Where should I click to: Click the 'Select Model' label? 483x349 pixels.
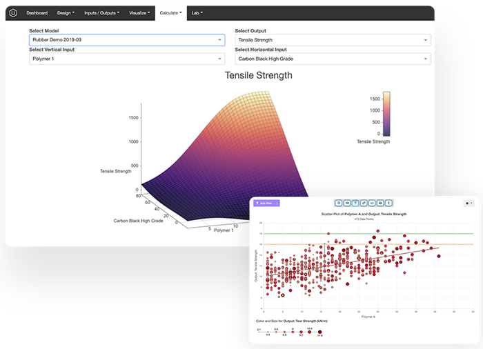pyautogui.click(x=43, y=31)
